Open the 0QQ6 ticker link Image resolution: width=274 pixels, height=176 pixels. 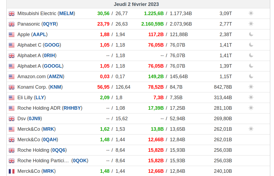point(59,150)
